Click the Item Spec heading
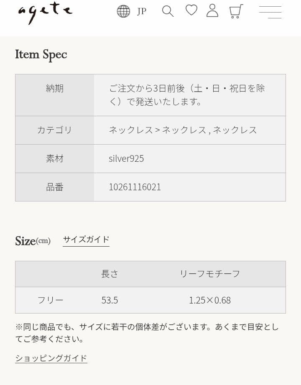 [x=41, y=54]
